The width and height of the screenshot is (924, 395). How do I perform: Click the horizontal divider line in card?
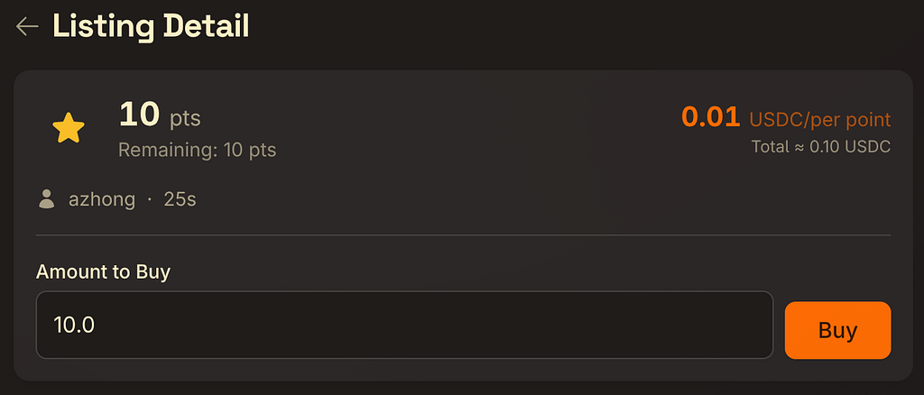(x=463, y=235)
